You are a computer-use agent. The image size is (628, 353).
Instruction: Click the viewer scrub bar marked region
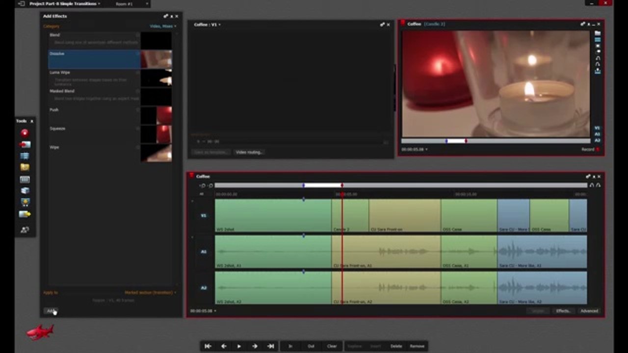coord(456,141)
